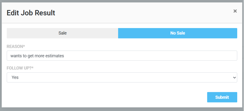The height and width of the screenshot is (111, 244).
Task: Click the Follow Up dropdown chevron arrow
Action: pyautogui.click(x=234, y=77)
